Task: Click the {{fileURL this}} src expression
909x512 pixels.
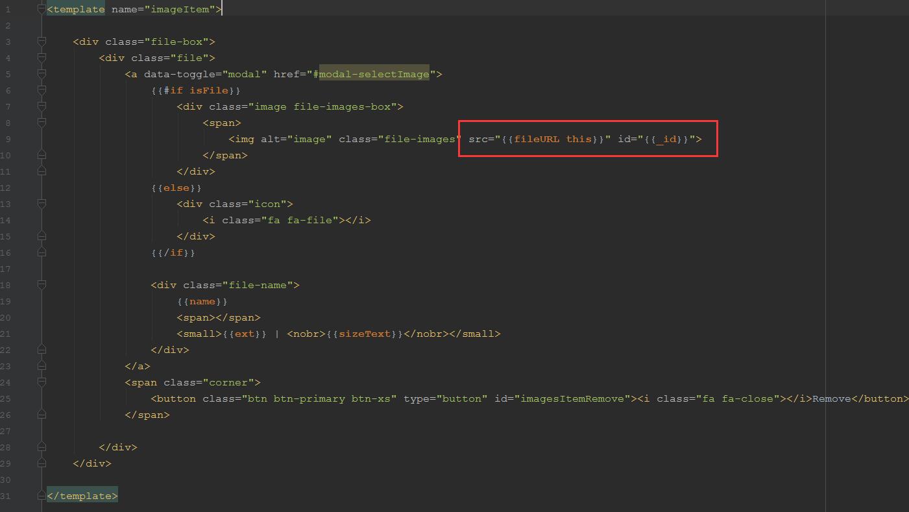Action: coord(553,139)
